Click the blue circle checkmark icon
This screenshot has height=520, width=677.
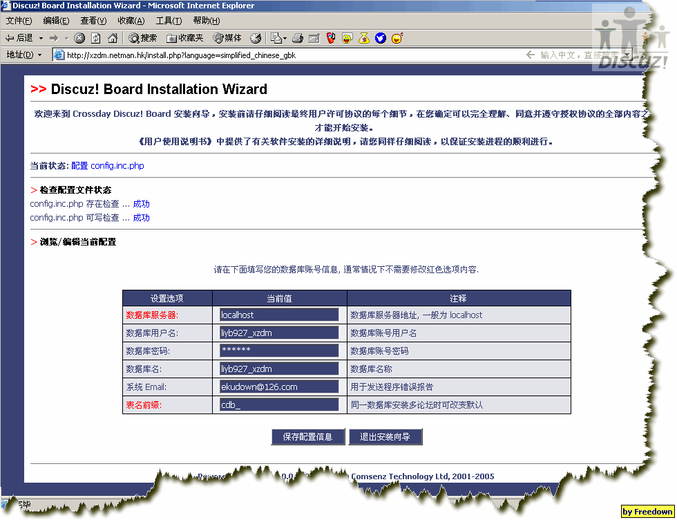(x=381, y=38)
